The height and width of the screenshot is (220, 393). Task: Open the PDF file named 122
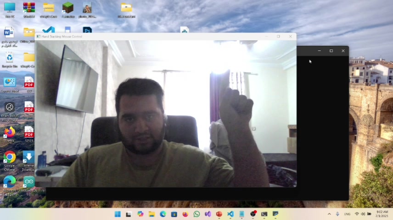(29, 85)
